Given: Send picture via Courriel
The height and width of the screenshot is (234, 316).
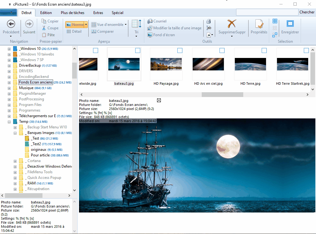Looking at the screenshot, I should tap(157, 21).
